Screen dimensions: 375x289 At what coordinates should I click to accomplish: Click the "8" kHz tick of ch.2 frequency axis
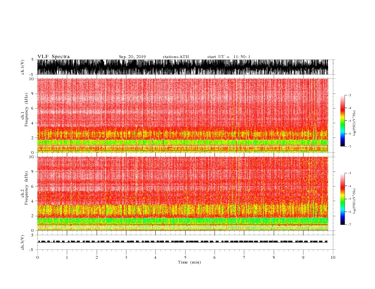coord(33,172)
